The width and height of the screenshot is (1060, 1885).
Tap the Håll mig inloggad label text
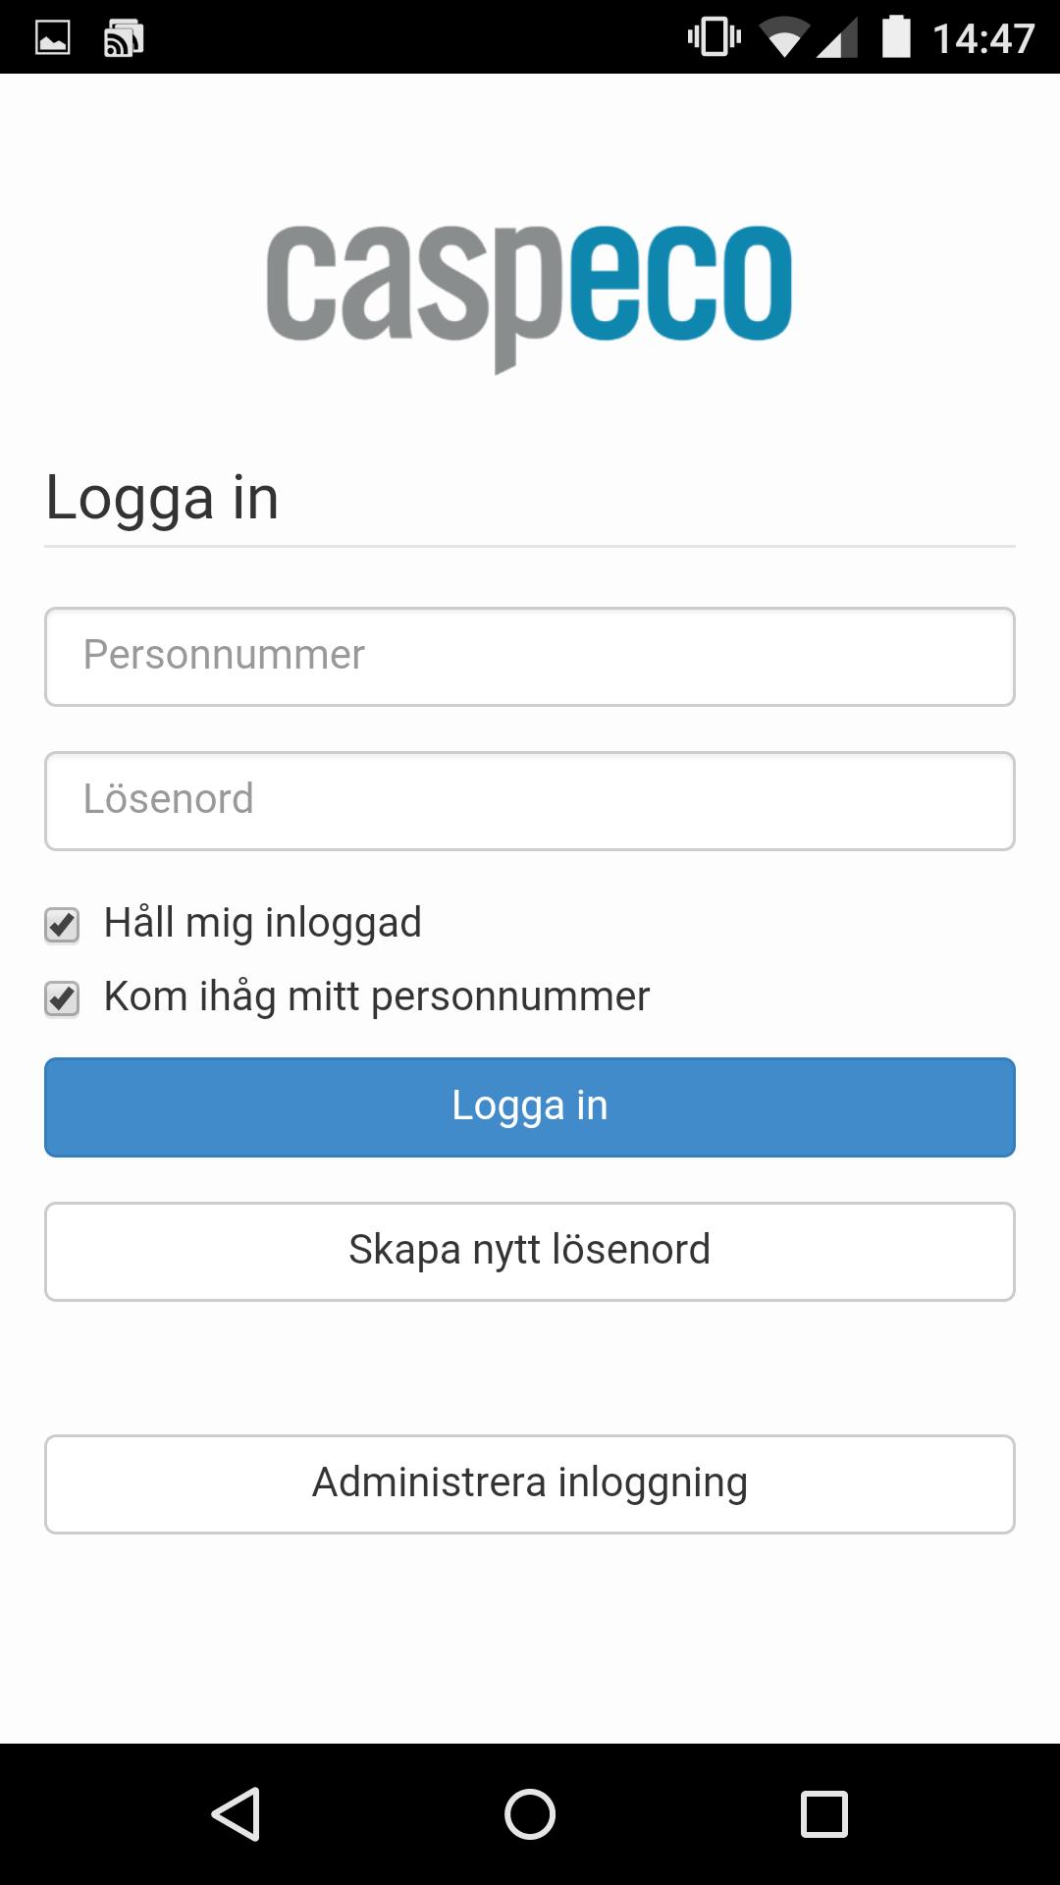point(263,923)
